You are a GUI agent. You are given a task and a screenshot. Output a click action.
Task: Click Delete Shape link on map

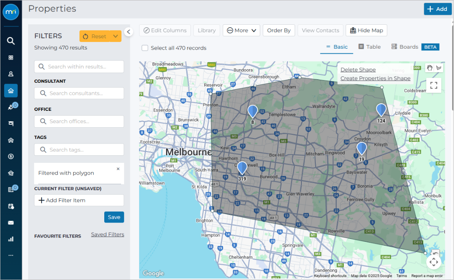[x=358, y=70]
